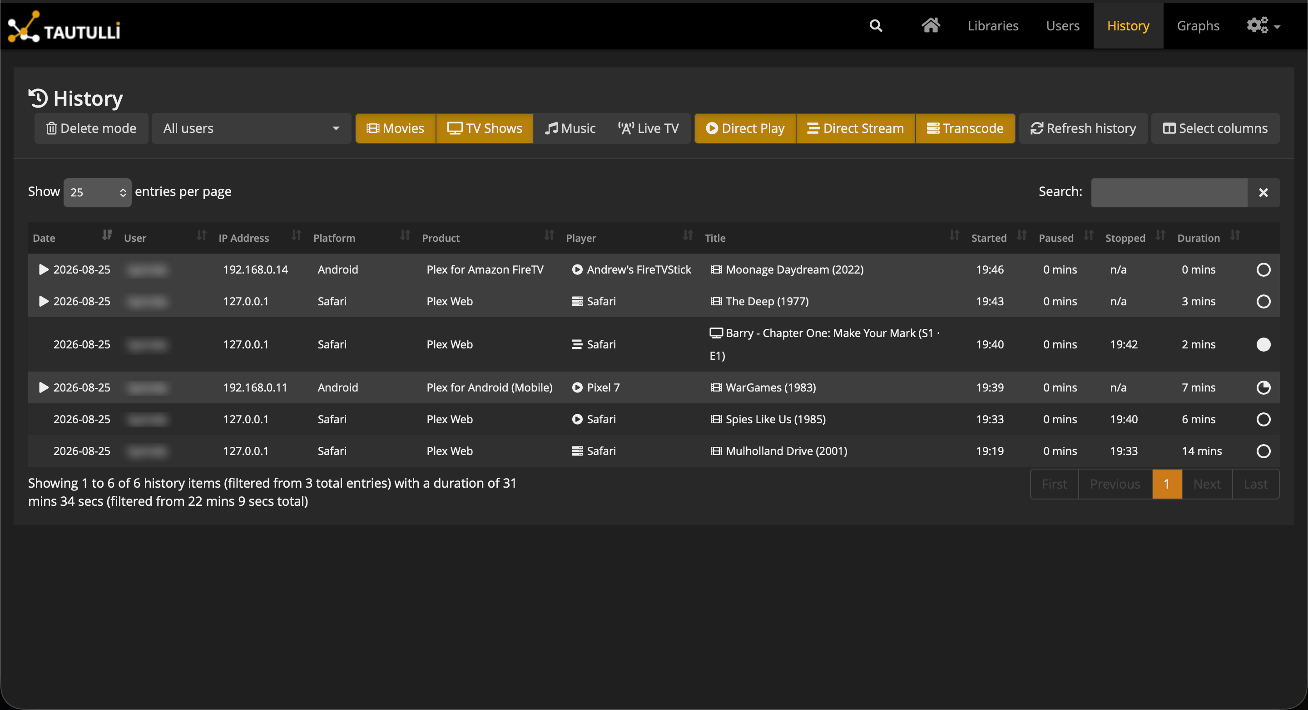The height and width of the screenshot is (710, 1308).
Task: Click the movie icon beside Moonage Daydream
Action: click(x=716, y=270)
